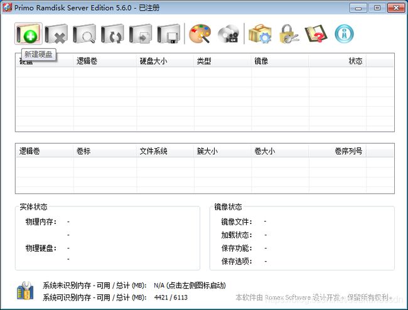Click the 镜像 column header
Screen dimensions: 408x310
[280, 61]
